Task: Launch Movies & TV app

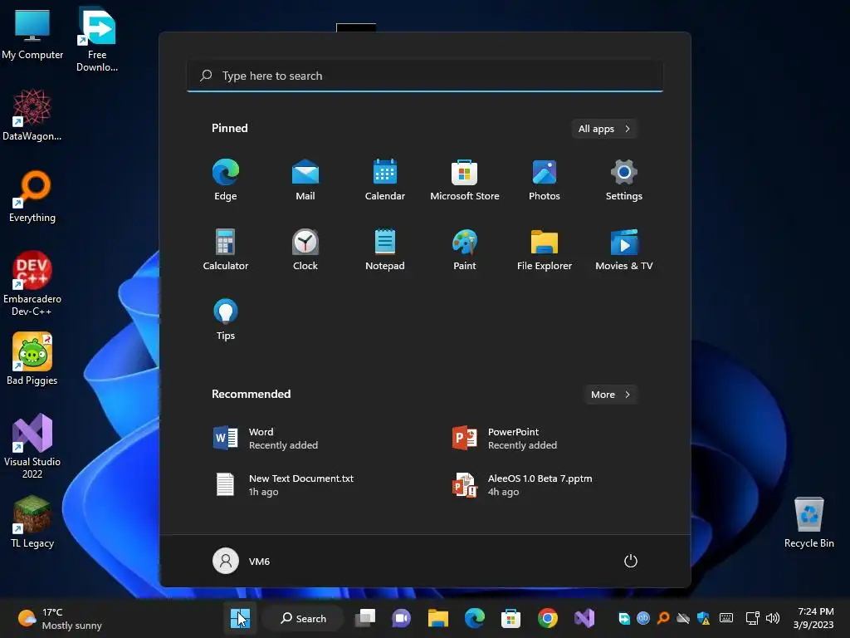Action: point(624,249)
